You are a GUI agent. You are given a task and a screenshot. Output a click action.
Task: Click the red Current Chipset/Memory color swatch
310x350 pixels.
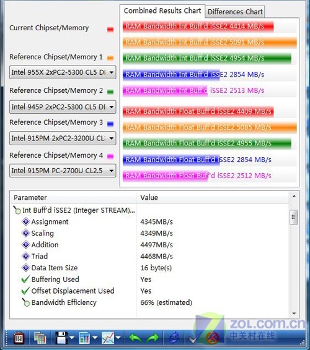(x=110, y=29)
